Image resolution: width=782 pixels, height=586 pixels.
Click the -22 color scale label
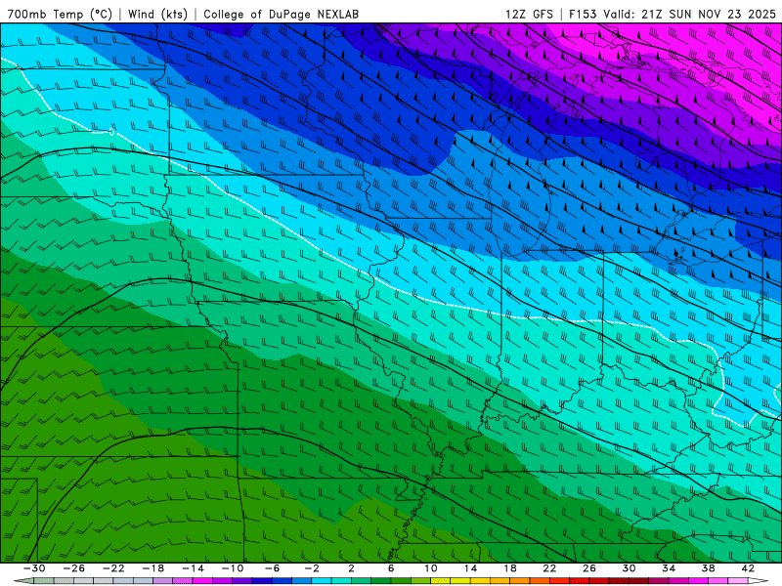tap(113, 568)
